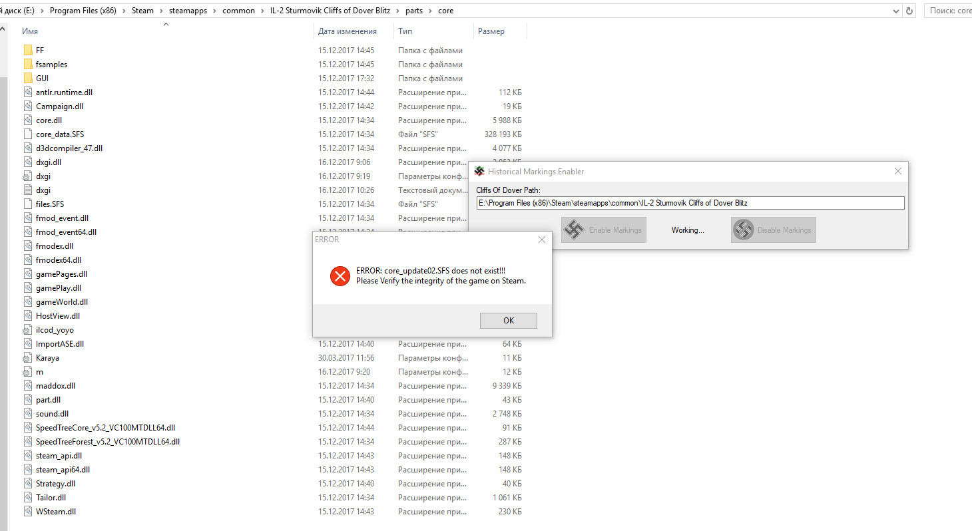Open the FF folder icon
The image size is (972, 531).
point(27,51)
